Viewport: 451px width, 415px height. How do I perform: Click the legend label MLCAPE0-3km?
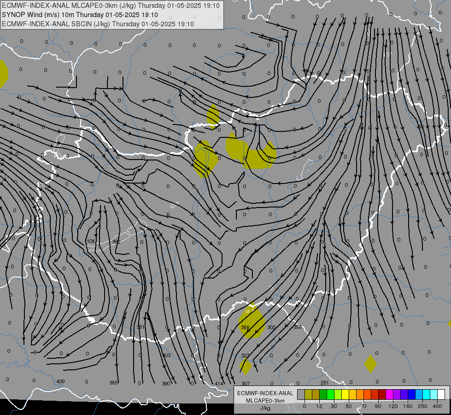tap(265, 401)
